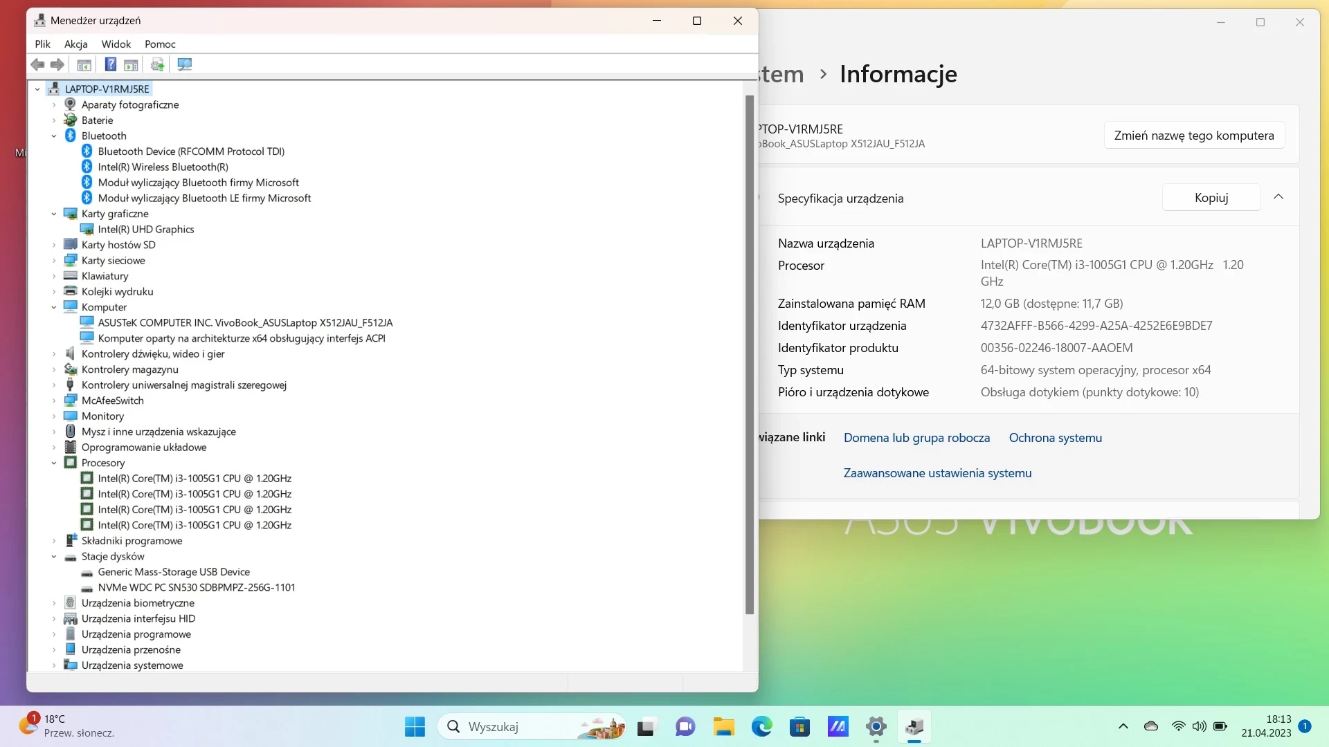This screenshot has height=747, width=1329.
Task: Open the Akcja menu
Action: (x=76, y=44)
